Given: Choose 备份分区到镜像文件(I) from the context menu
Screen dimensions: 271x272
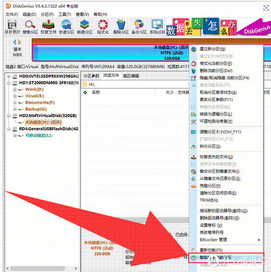Looking at the screenshot, I should click(226, 171).
